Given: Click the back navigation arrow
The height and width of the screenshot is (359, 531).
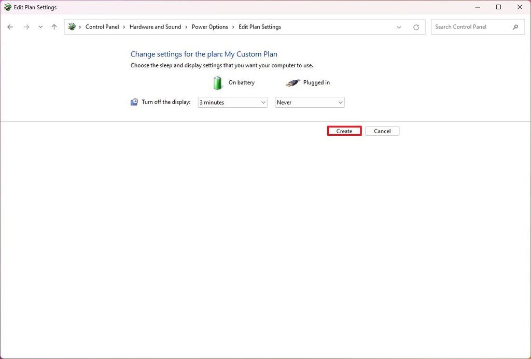Looking at the screenshot, I should tap(10, 26).
